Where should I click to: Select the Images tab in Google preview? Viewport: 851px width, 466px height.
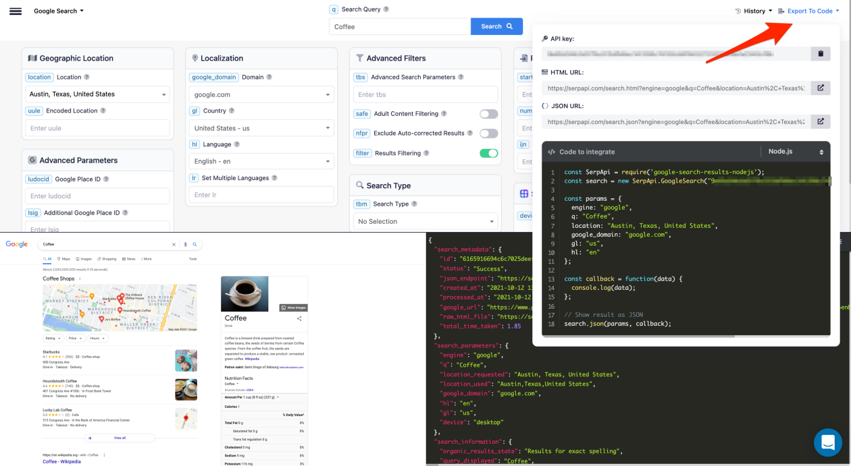click(84, 259)
